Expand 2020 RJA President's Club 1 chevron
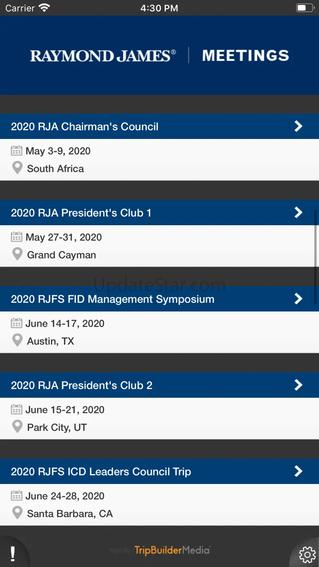Image resolution: width=319 pixels, height=567 pixels. pyautogui.click(x=299, y=213)
